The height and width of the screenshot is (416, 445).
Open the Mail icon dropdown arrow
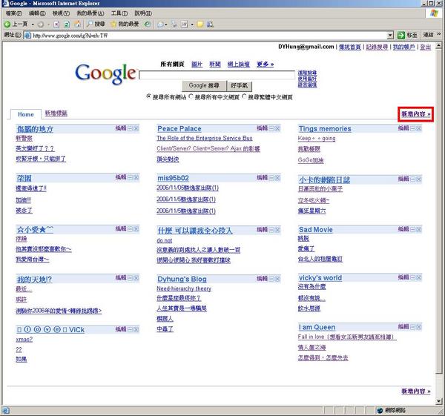166,24
